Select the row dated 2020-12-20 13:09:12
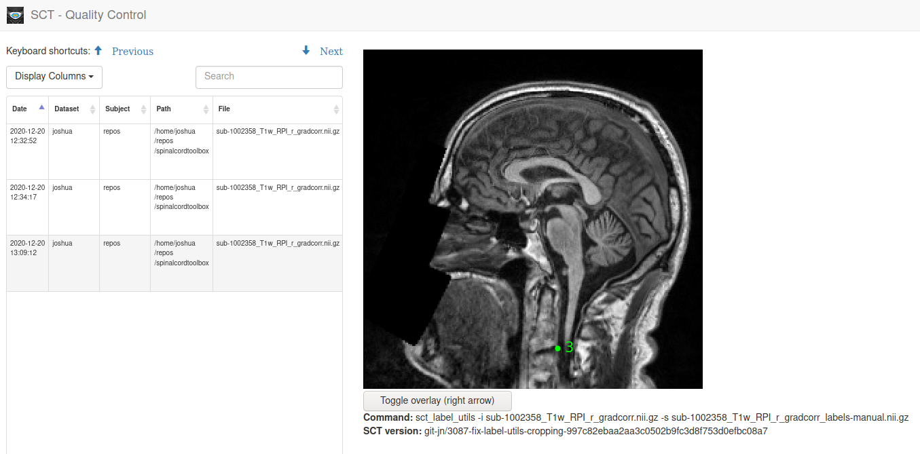The height and width of the screenshot is (454, 920). (x=174, y=263)
